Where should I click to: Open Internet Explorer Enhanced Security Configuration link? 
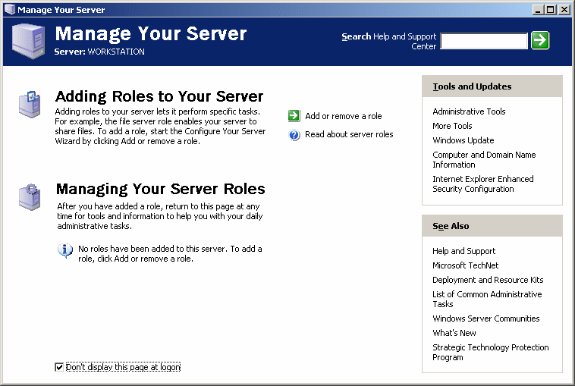483,184
